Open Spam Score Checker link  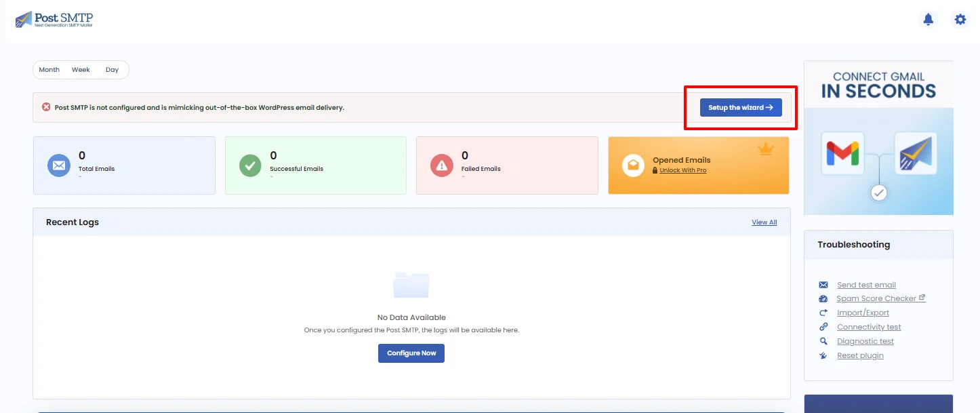(x=876, y=298)
